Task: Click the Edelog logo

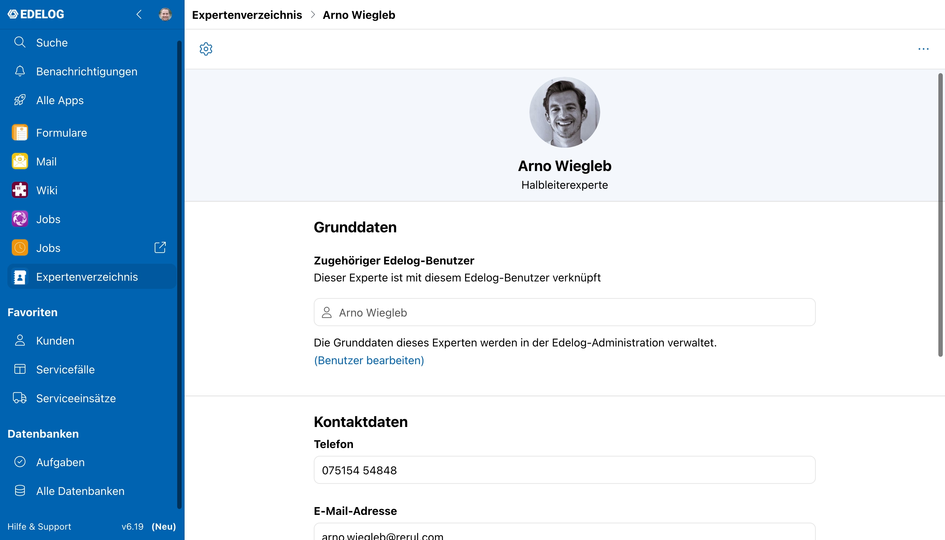Action: [36, 14]
